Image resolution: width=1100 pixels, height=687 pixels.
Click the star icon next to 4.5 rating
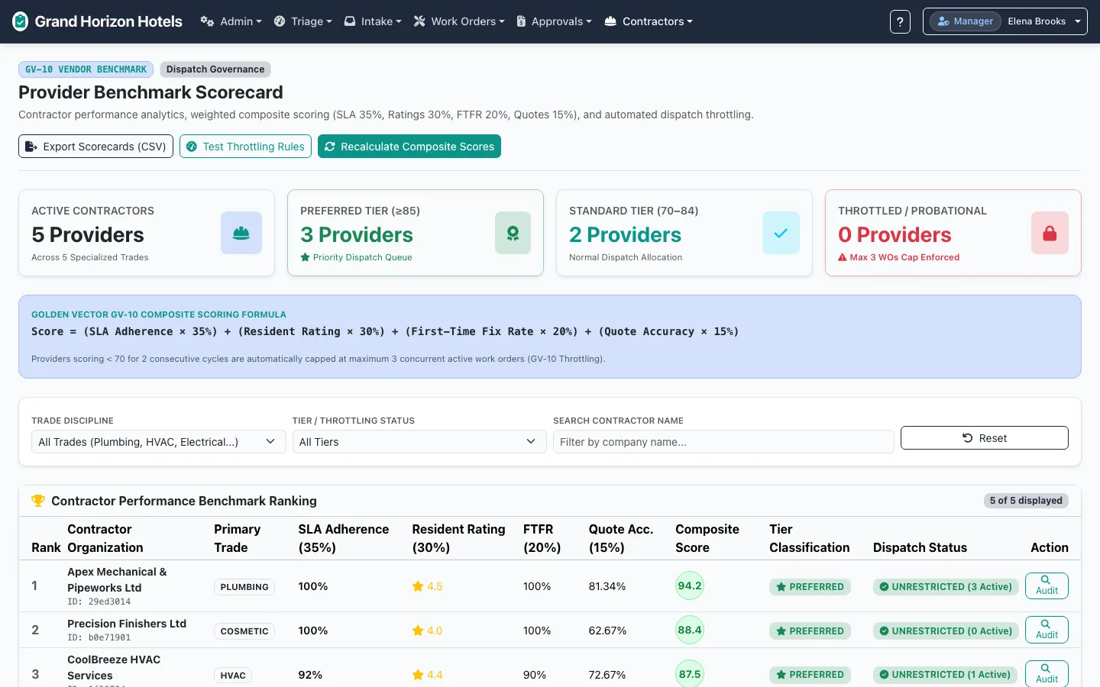pos(418,586)
